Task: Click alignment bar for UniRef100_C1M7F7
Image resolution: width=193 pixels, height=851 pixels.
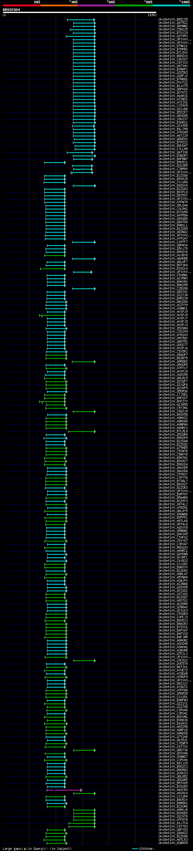Action: coord(84,242)
